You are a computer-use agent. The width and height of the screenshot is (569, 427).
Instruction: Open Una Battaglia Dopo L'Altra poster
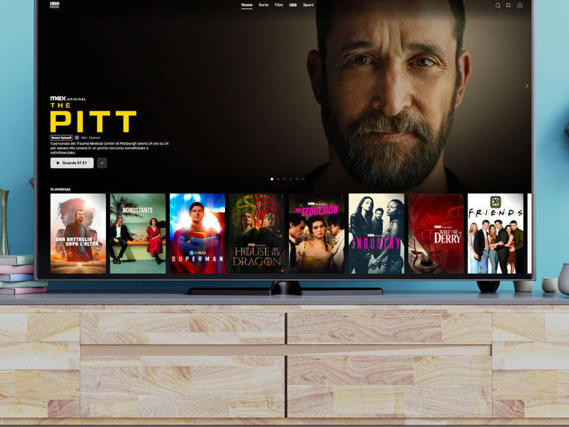78,233
